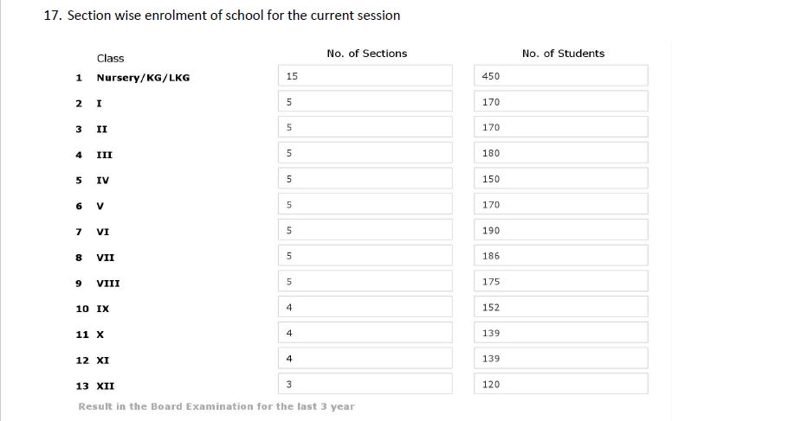Select Class VI students field showing 190

(x=561, y=230)
